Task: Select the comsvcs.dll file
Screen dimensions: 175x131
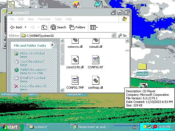Action: coord(75,43)
